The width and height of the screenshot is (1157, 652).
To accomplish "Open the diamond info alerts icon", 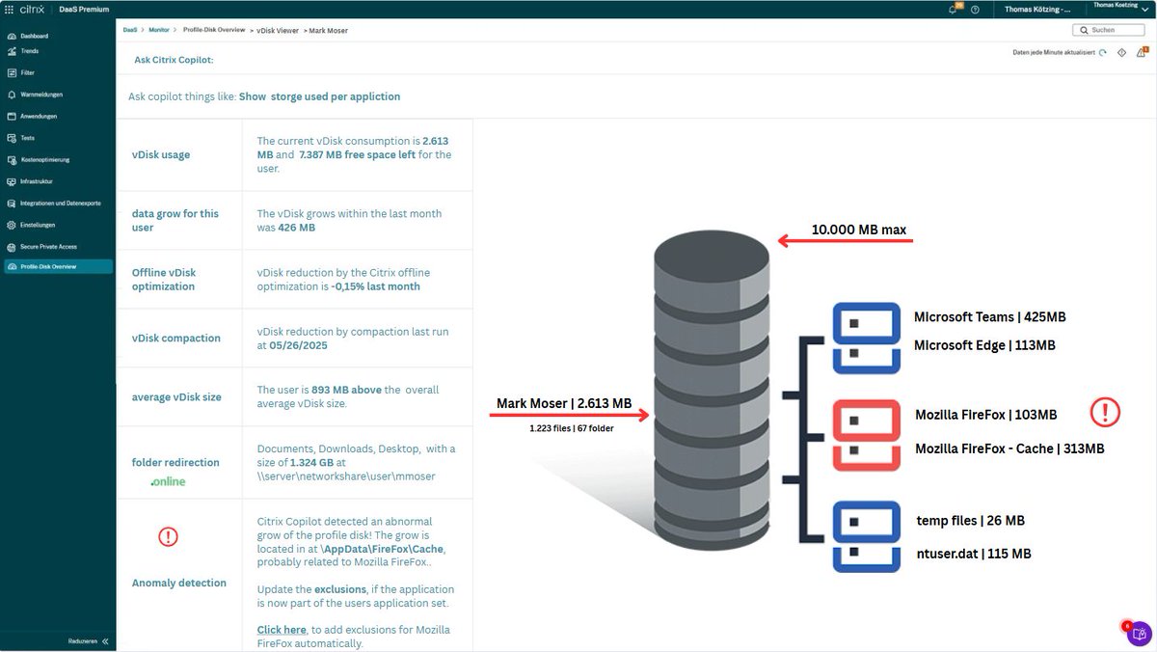I will (x=1122, y=53).
